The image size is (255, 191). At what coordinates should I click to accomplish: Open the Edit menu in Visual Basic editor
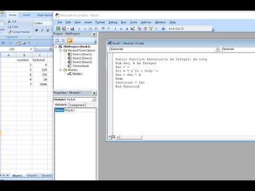tap(68, 22)
